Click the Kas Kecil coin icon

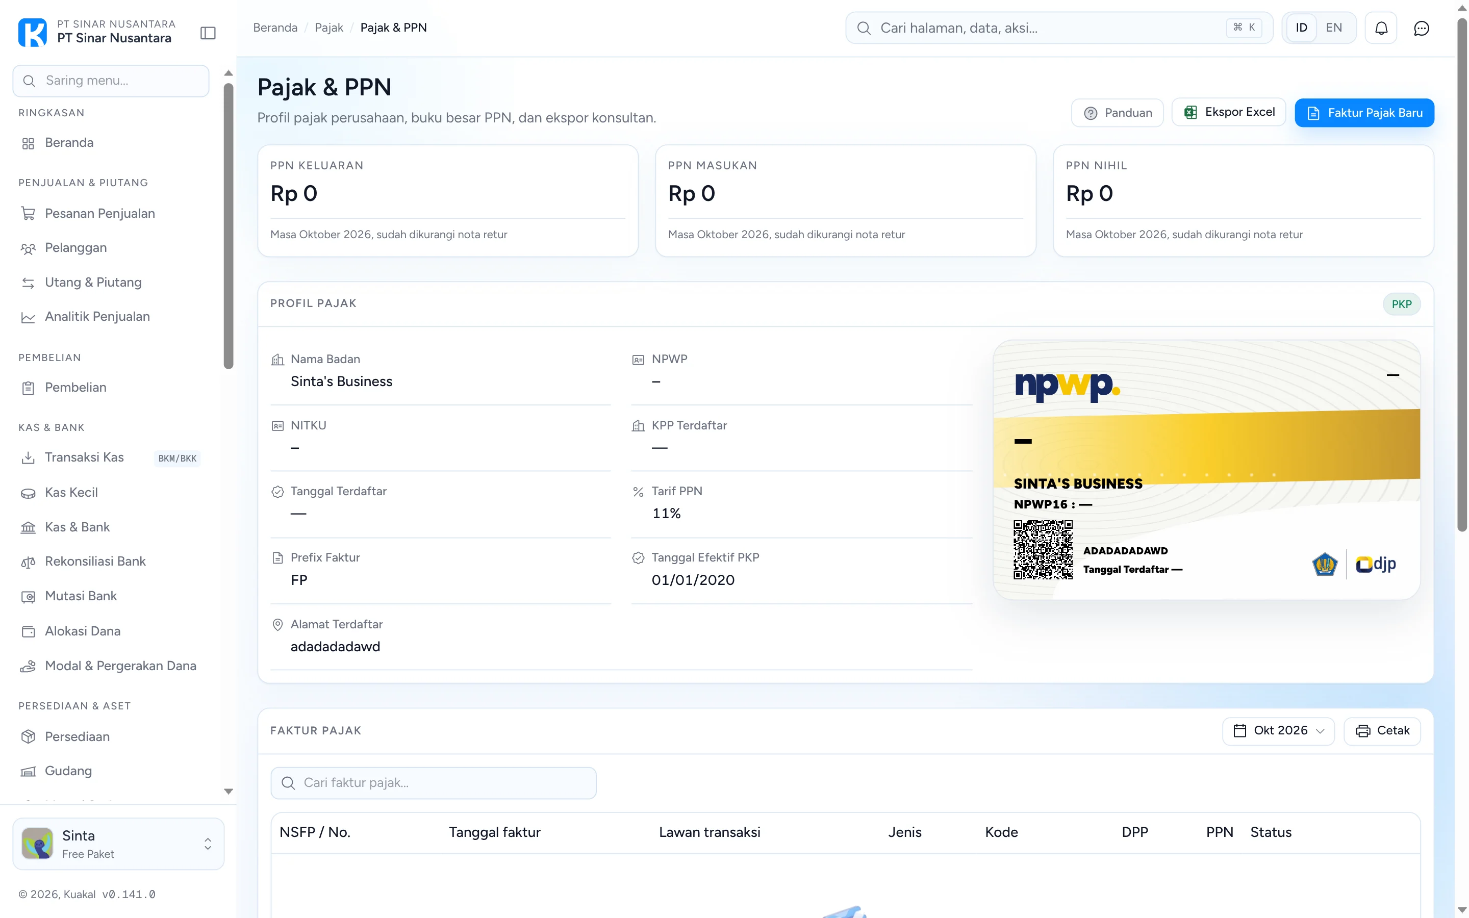coord(28,493)
